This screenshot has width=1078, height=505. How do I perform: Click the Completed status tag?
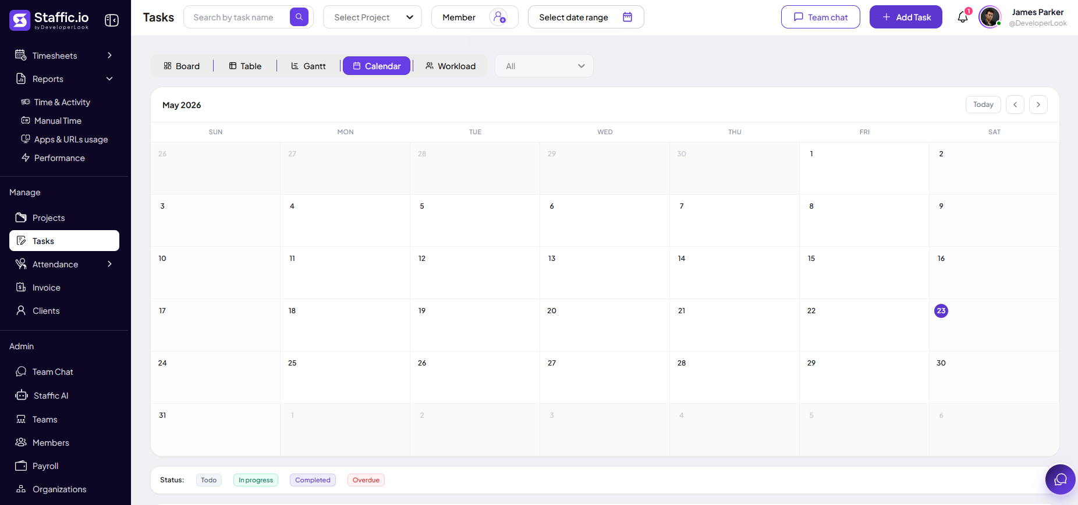(x=313, y=480)
